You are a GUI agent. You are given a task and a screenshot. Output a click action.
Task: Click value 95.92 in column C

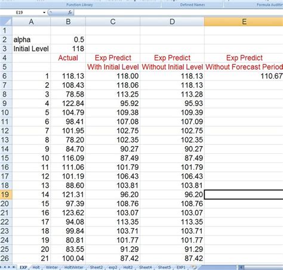coord(113,103)
